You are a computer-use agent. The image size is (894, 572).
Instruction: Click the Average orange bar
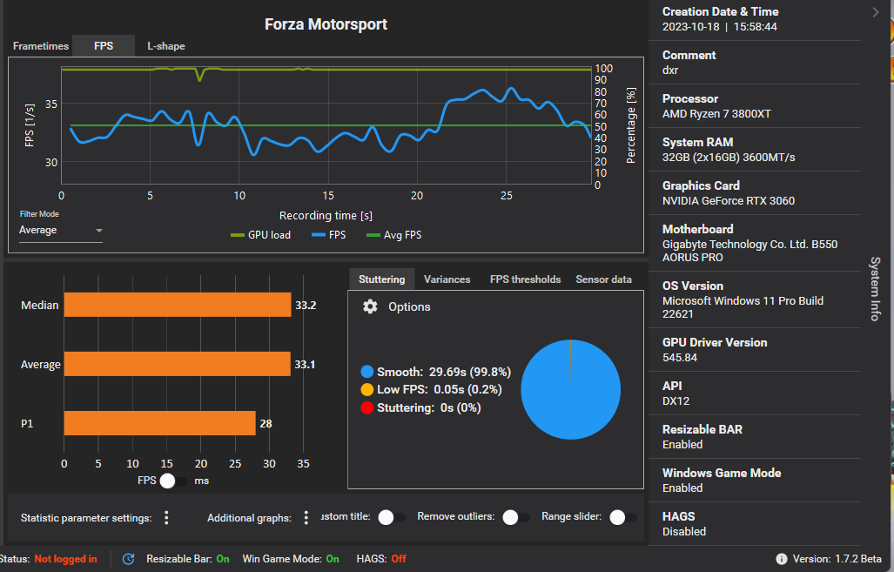(178, 364)
